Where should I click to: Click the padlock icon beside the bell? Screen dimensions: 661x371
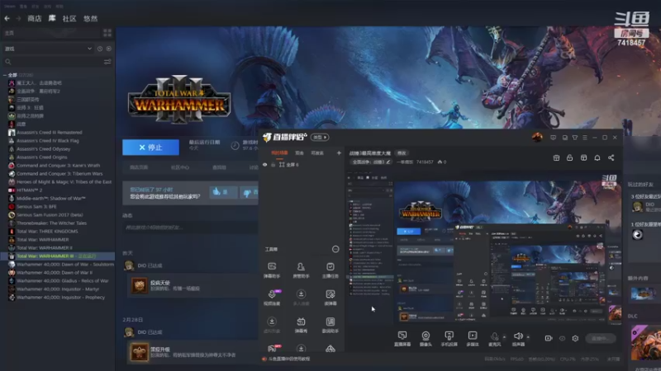pyautogui.click(x=569, y=157)
